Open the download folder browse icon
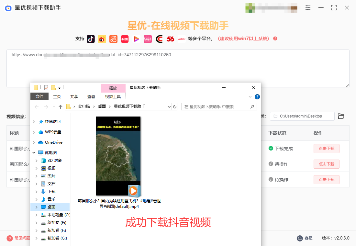This screenshot has width=356, height=246. coord(341,116)
